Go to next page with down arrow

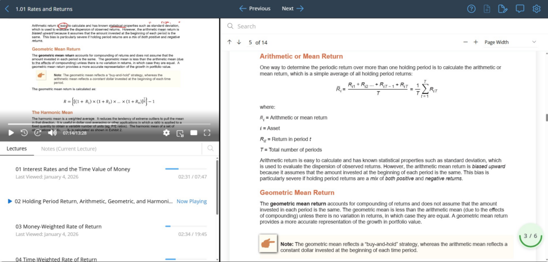(x=239, y=42)
